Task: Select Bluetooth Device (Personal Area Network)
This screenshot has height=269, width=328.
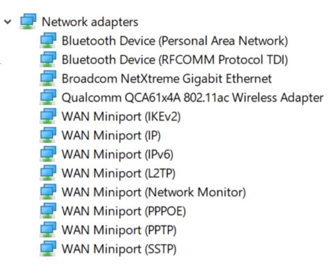Action: [x=175, y=41]
